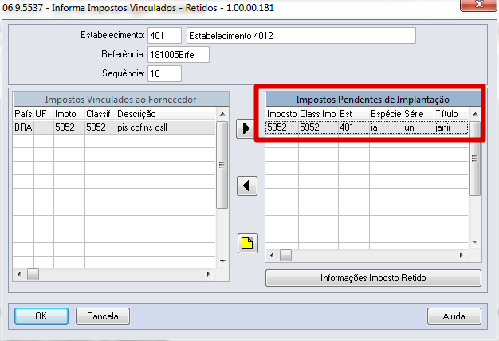
Task: Click the Série column header
Action: 418,114
